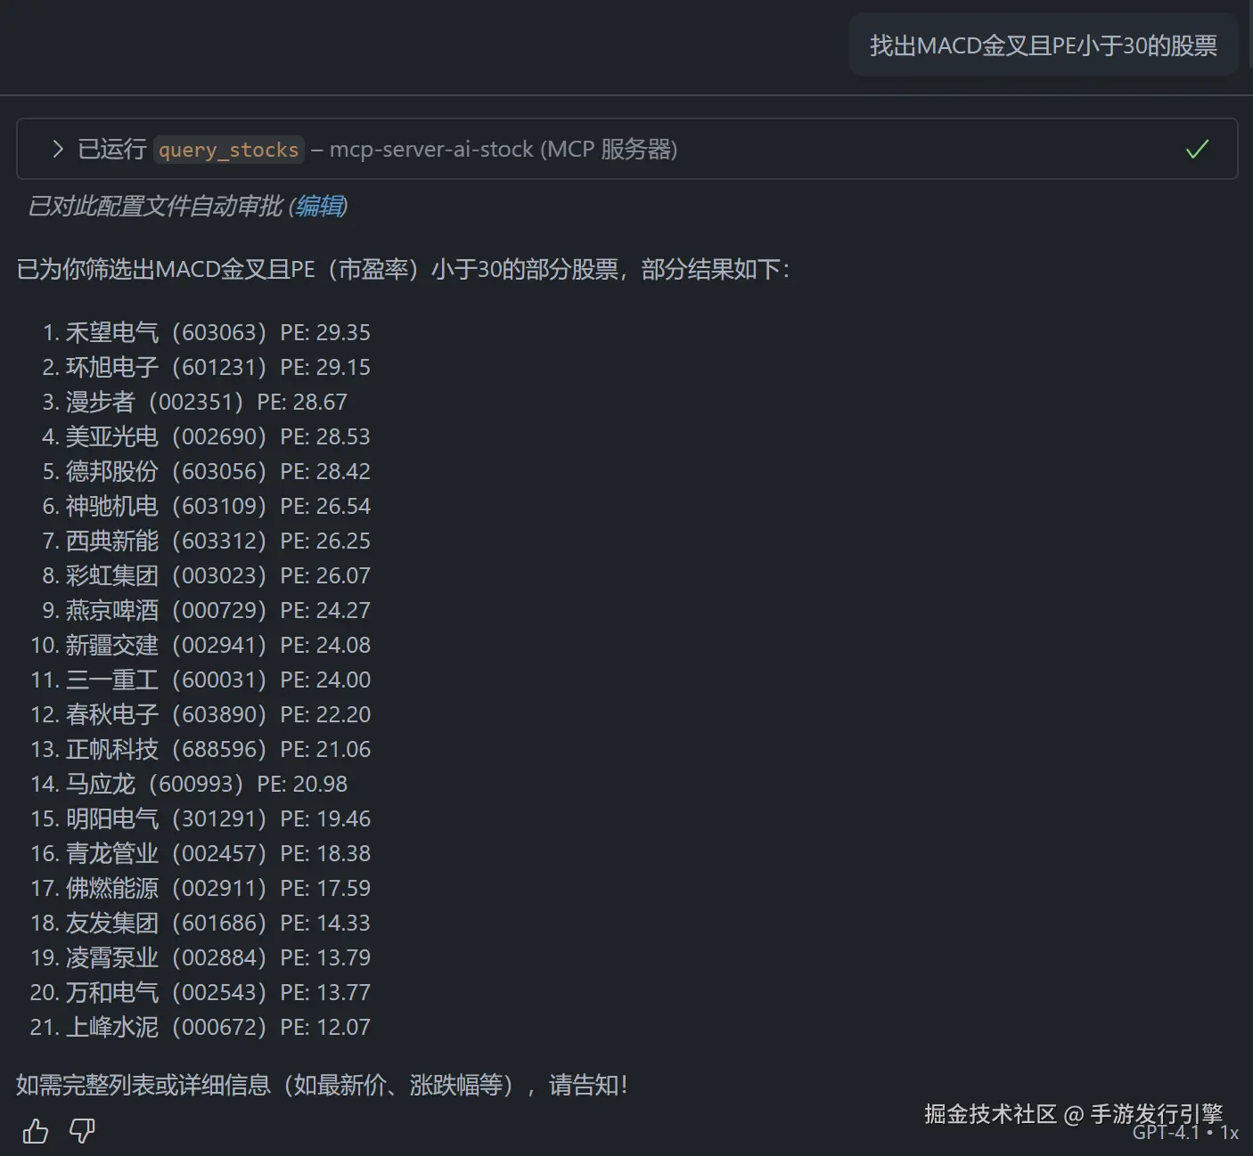Screen dimensions: 1253x1156
Task: Click the closing line 如需完整列表或详细信息
Action: point(323,1086)
